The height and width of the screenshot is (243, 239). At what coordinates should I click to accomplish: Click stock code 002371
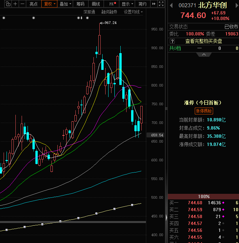pos(187,6)
